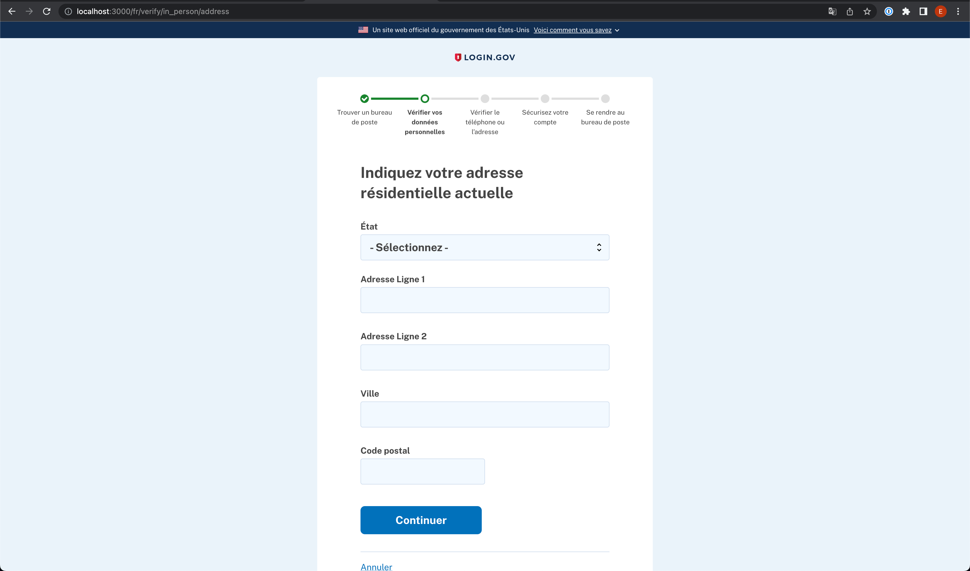The image size is (970, 571).
Task: Expand 'Voici comment vous savez' banner
Action: point(576,30)
